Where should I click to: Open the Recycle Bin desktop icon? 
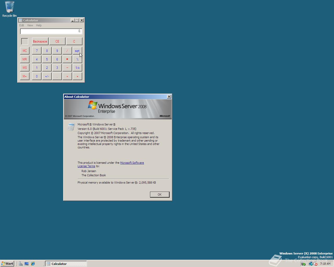click(9, 9)
